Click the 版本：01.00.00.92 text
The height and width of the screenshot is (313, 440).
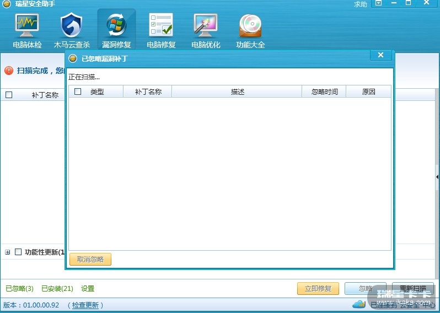(31, 305)
